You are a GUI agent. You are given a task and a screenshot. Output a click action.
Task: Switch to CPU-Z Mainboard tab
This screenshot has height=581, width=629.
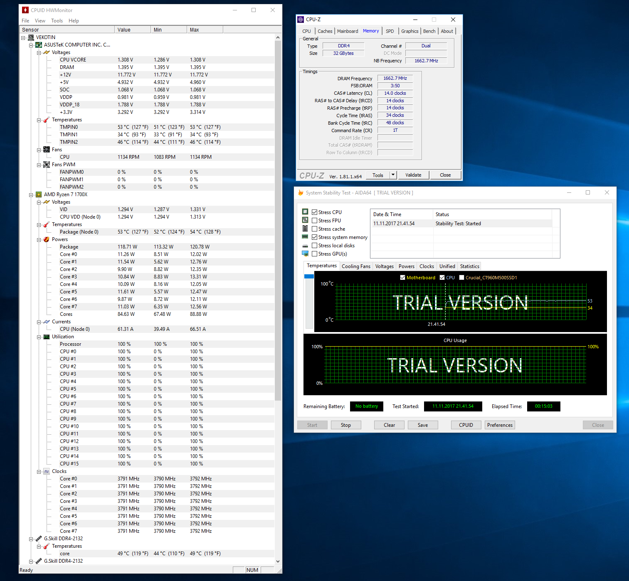[348, 31]
